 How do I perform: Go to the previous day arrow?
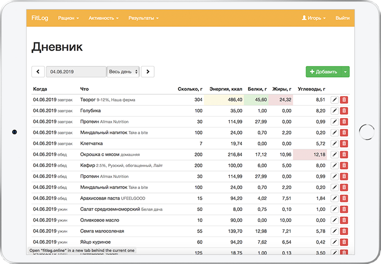pyautogui.click(x=38, y=72)
